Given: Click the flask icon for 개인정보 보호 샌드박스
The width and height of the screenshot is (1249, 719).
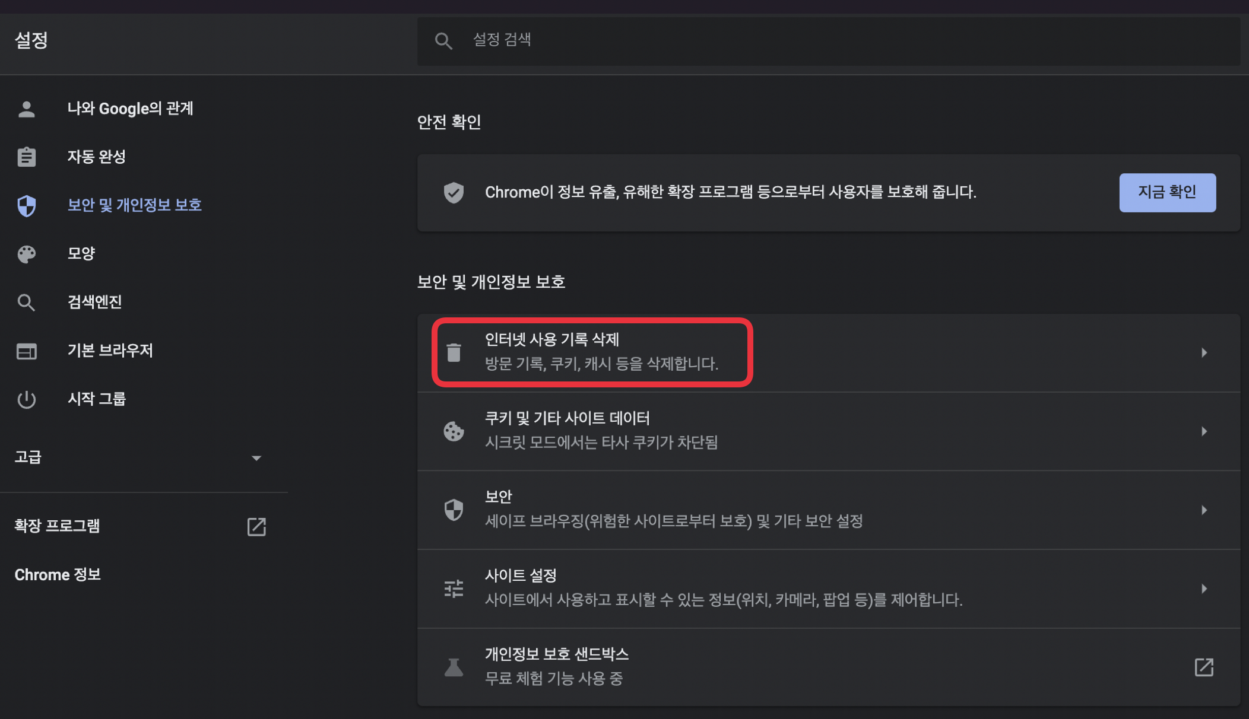Looking at the screenshot, I should point(454,667).
